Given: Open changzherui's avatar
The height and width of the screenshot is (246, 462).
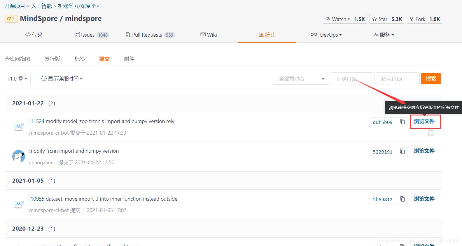Looking at the screenshot, I should click(19, 156).
